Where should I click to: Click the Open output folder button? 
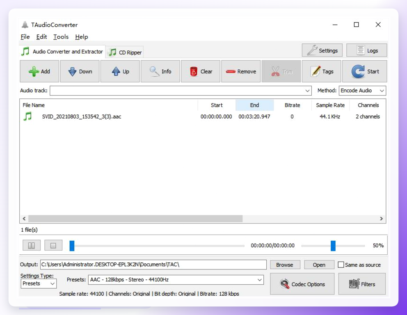click(319, 265)
